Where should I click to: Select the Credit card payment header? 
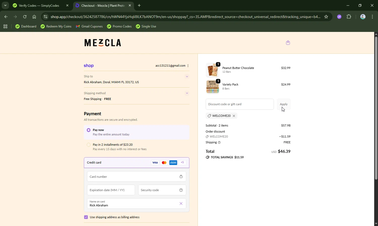137,163
